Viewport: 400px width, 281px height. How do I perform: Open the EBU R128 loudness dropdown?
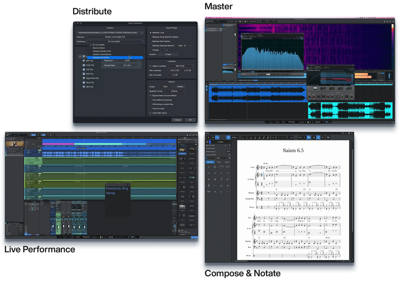181,66
